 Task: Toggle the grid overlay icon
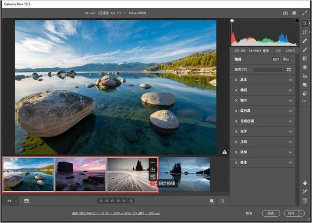[305, 200]
